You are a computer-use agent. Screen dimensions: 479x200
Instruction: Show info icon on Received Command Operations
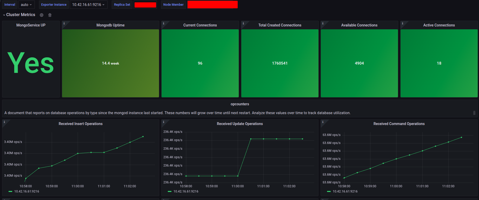(x=323, y=122)
